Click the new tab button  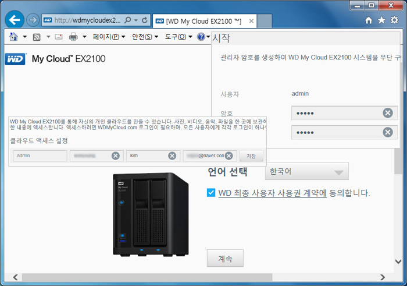point(265,21)
